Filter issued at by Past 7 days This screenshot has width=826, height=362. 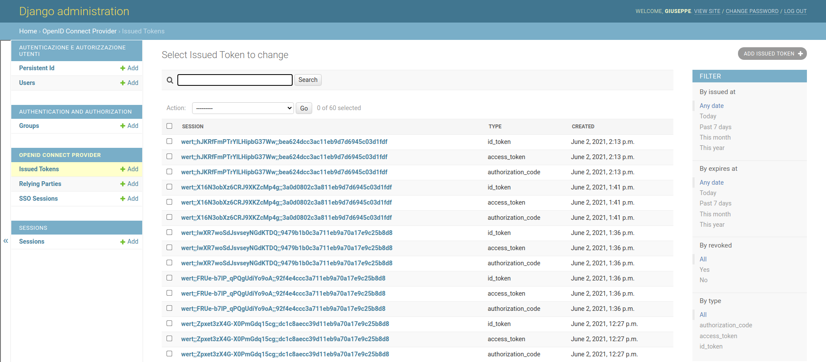click(x=715, y=127)
